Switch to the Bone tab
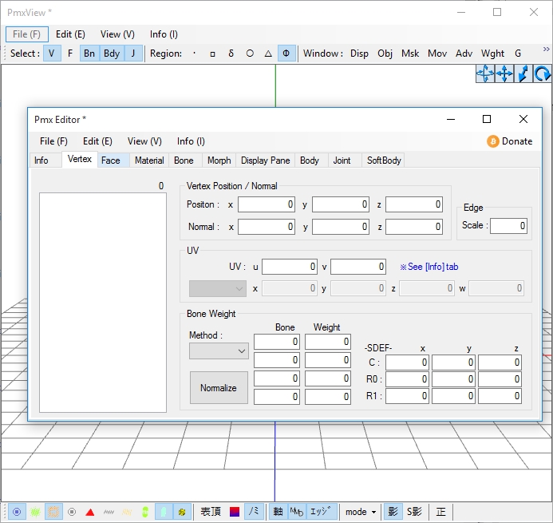Image resolution: width=553 pixels, height=523 pixels. tap(184, 160)
